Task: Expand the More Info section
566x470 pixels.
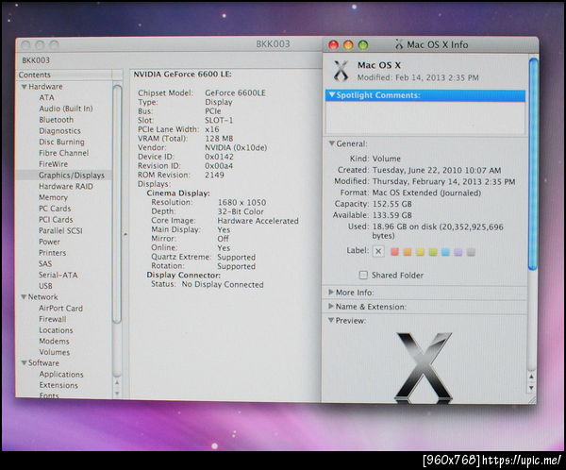Action: click(x=331, y=292)
